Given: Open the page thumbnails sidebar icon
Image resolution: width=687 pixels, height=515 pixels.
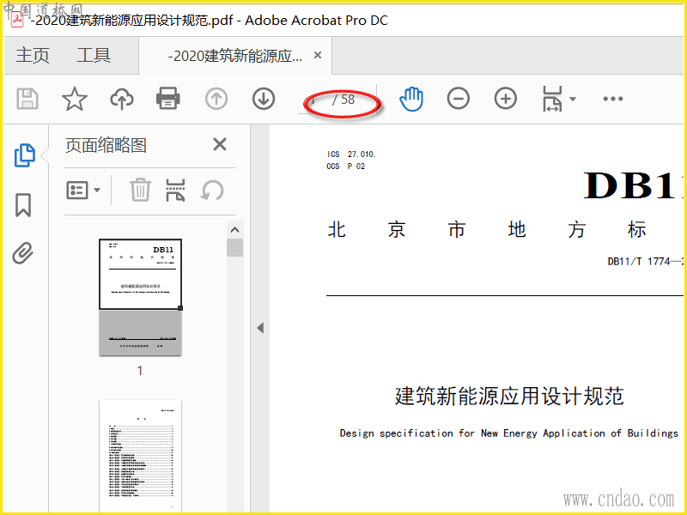Looking at the screenshot, I should coord(25,155).
